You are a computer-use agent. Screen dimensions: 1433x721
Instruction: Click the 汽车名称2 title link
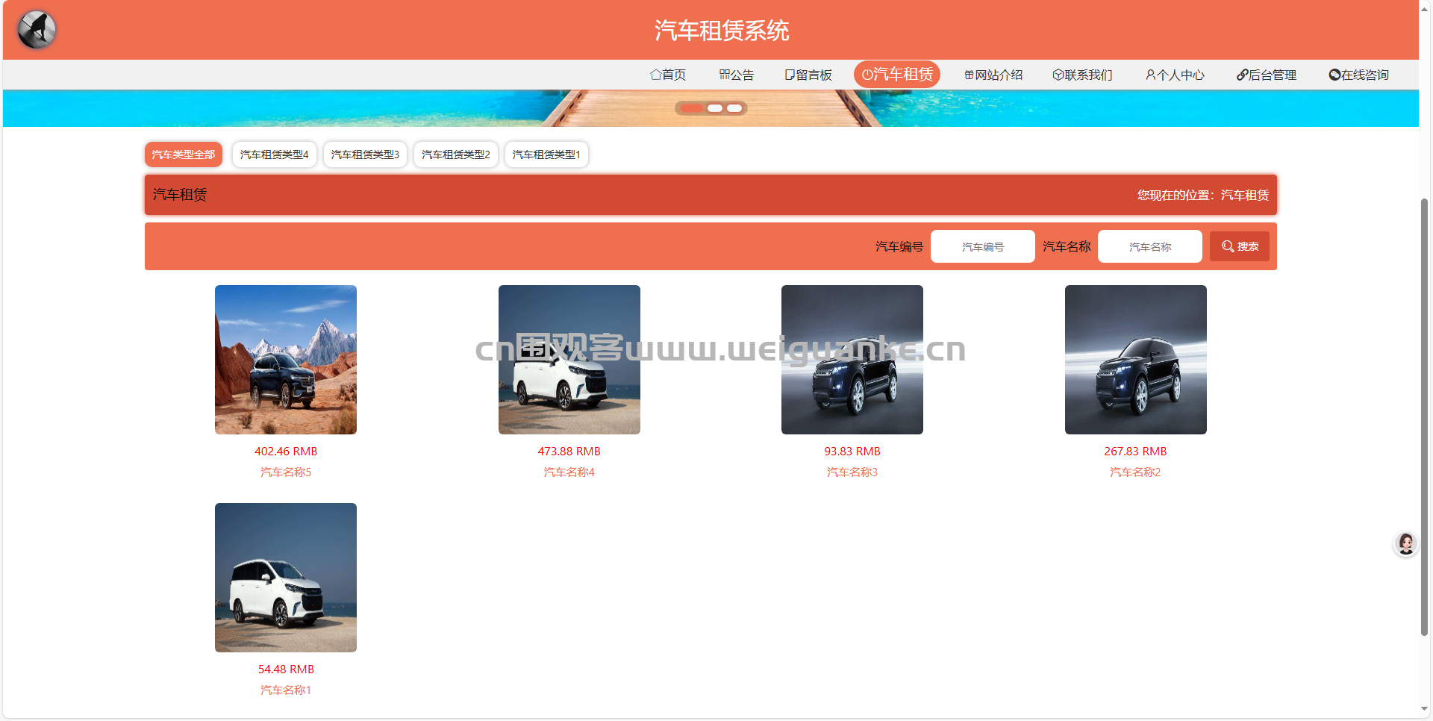point(1135,472)
